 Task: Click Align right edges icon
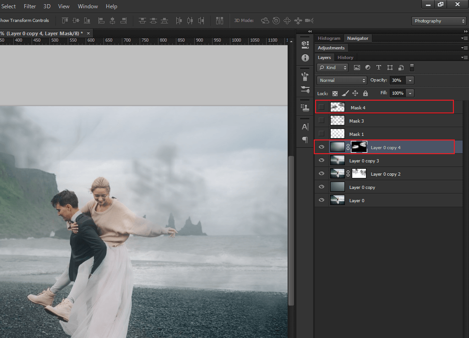click(x=124, y=20)
